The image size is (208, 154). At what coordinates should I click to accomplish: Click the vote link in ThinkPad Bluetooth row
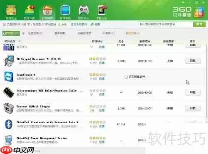pyautogui.click(x=102, y=126)
